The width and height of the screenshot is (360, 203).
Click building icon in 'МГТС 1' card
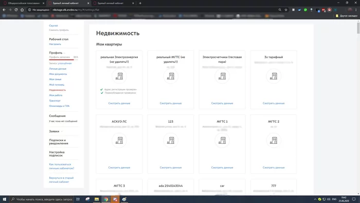point(222,140)
